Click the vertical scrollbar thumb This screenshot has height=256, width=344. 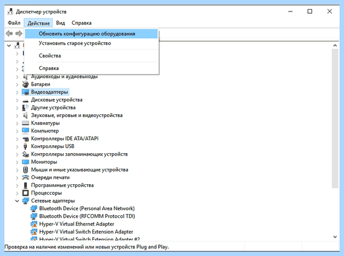click(335, 119)
